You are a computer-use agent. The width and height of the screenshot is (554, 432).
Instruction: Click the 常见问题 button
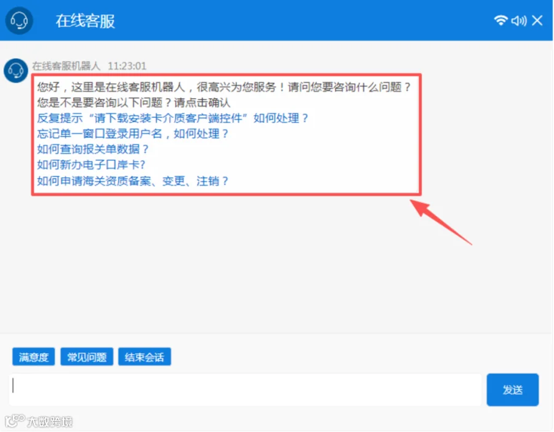[x=87, y=357]
